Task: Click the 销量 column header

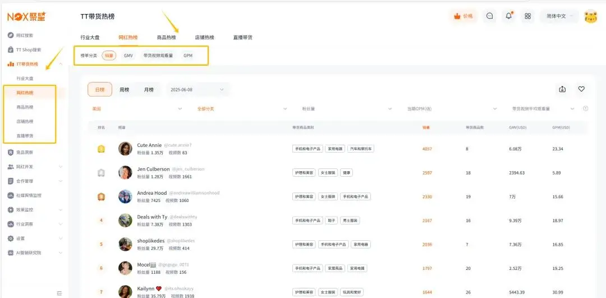Action: pyautogui.click(x=426, y=127)
